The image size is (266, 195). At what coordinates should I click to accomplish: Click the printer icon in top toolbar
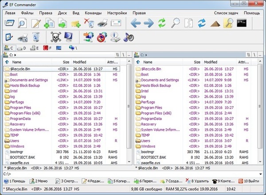[x=102, y=23]
